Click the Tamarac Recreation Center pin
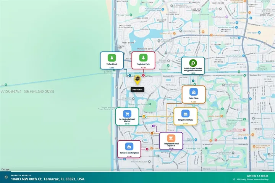Image resolution: width=275 pixels, height=183 pixels. (x=244, y=119)
